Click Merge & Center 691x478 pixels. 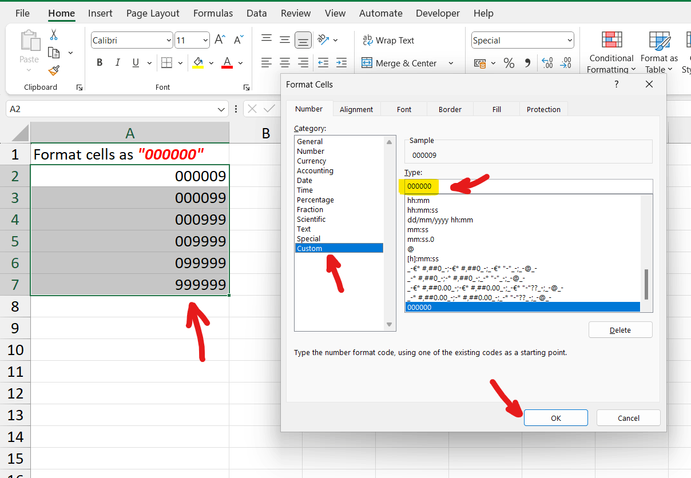[399, 63]
